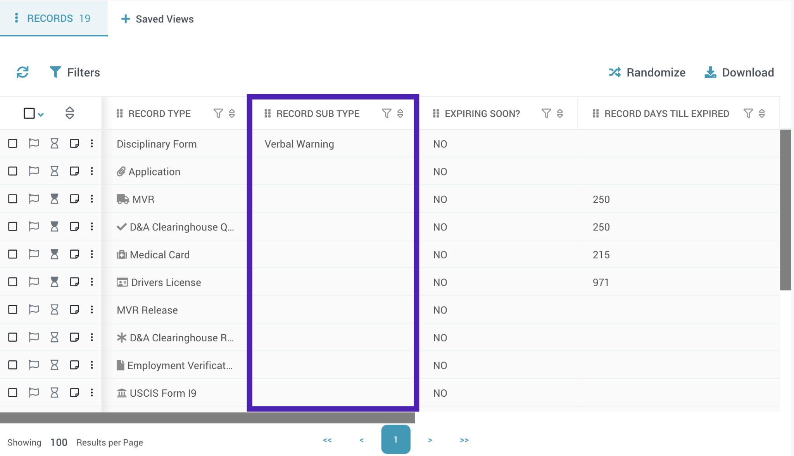
Task: Click filter funnel in Record Sub Type header
Action: [x=386, y=114]
